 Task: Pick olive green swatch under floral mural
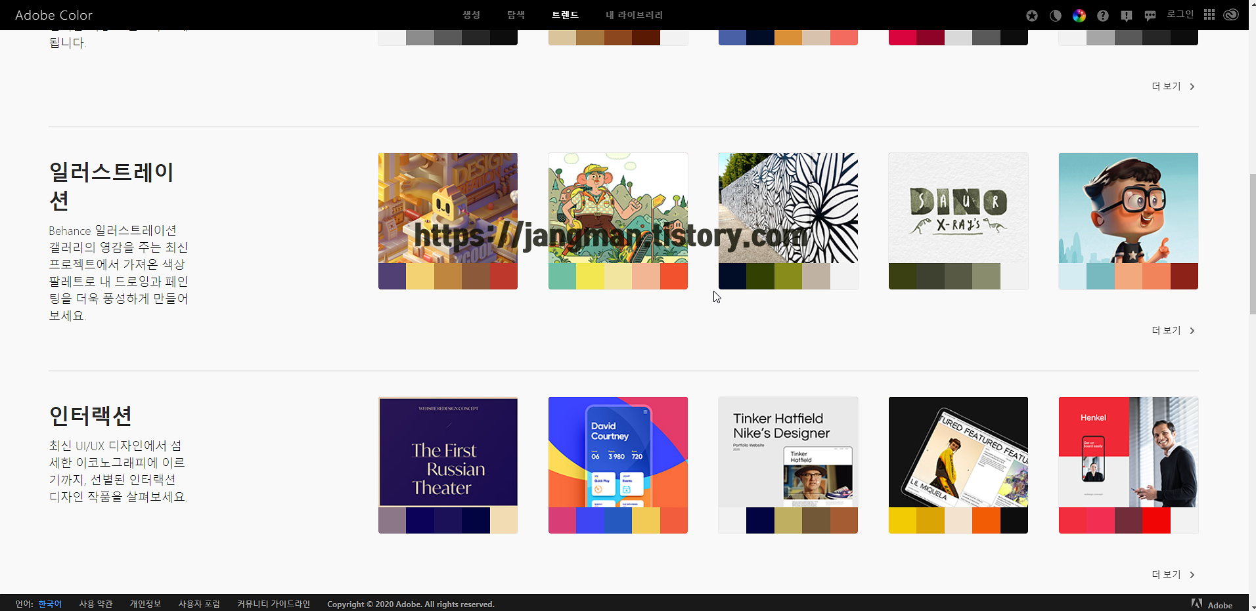point(788,276)
